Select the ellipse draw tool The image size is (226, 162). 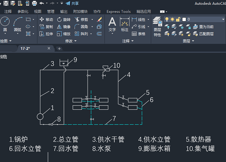[x=28, y=27]
